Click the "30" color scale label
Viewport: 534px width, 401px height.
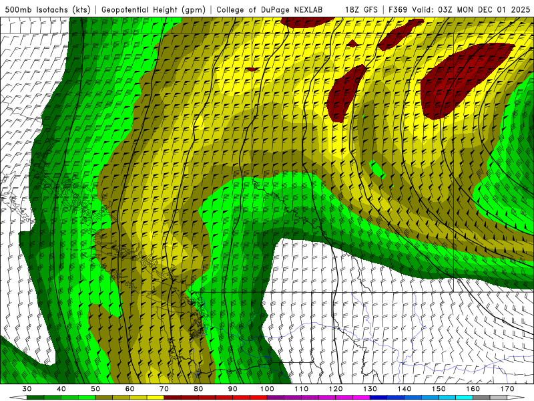pyautogui.click(x=27, y=389)
